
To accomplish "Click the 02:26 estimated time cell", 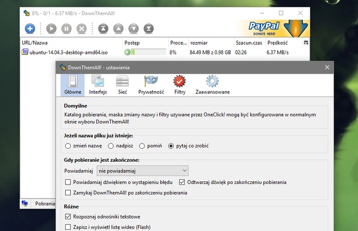I will point(241,52).
